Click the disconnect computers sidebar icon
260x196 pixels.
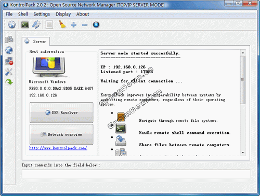coord(9,61)
